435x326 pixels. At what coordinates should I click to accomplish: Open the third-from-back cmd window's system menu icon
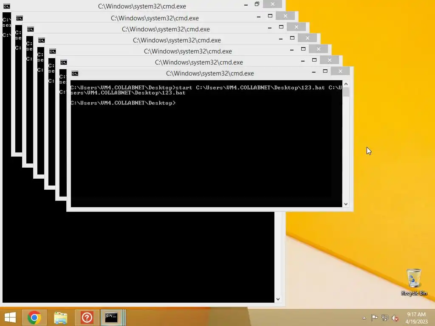tap(31, 29)
